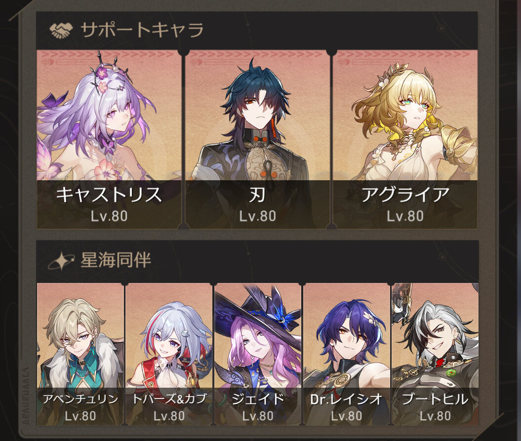Click the 刃 name label
Screen dimensions: 521x441
tap(257, 195)
